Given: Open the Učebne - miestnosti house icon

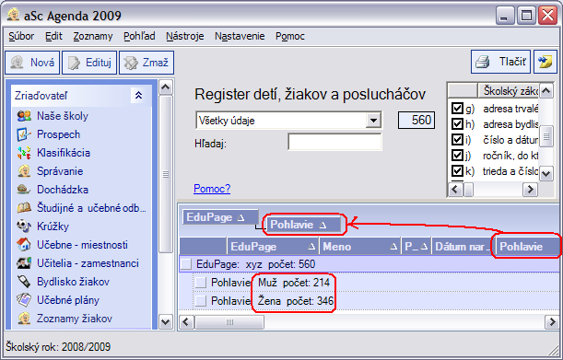Looking at the screenshot, I should (x=24, y=244).
